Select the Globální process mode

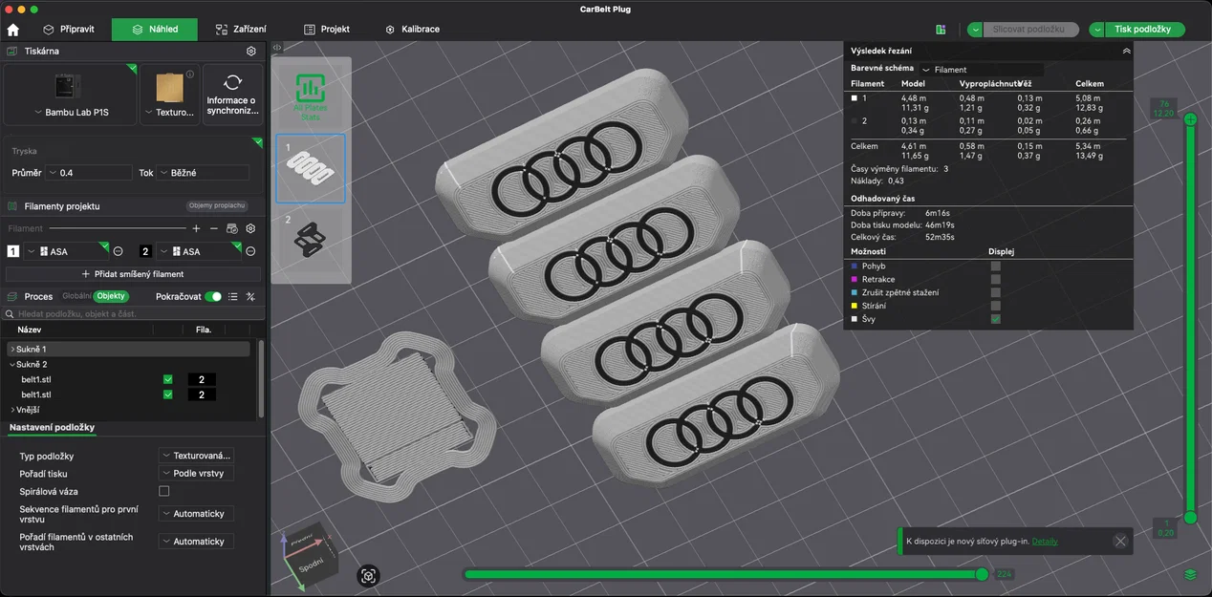click(77, 296)
